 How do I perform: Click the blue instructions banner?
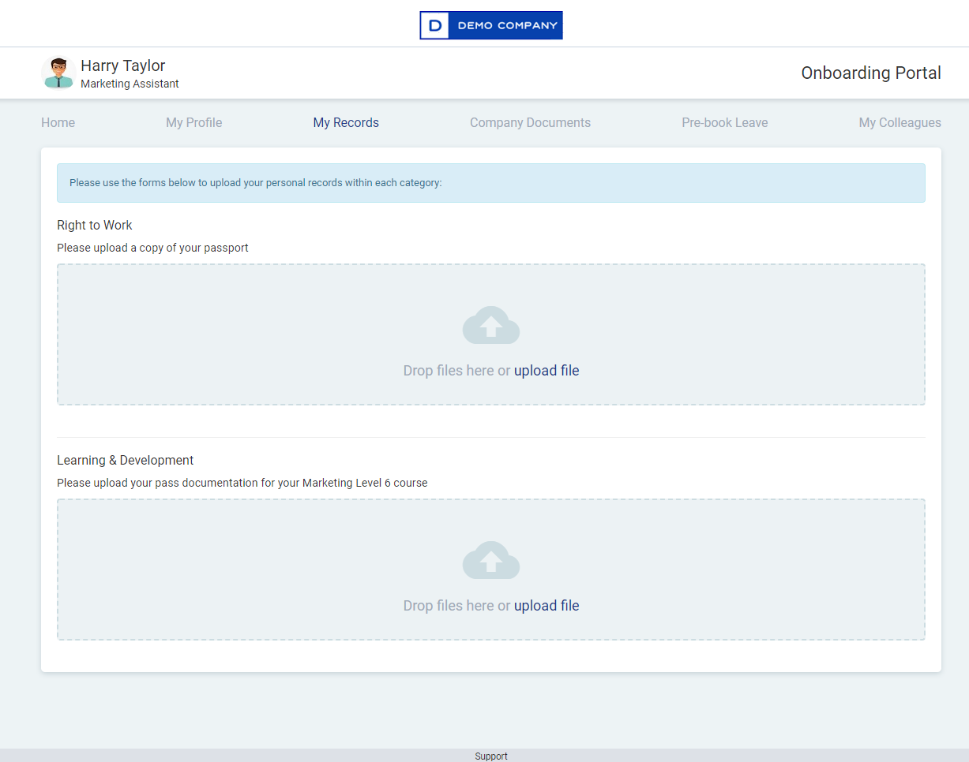point(490,182)
